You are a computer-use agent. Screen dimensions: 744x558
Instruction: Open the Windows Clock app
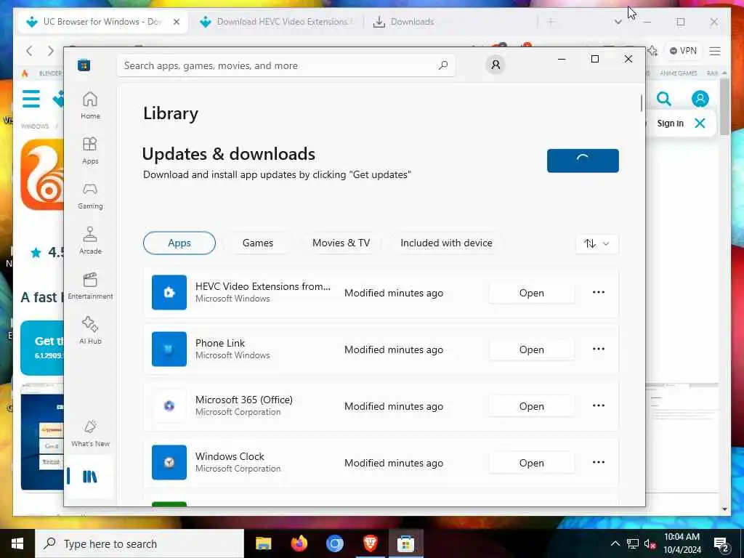point(531,463)
